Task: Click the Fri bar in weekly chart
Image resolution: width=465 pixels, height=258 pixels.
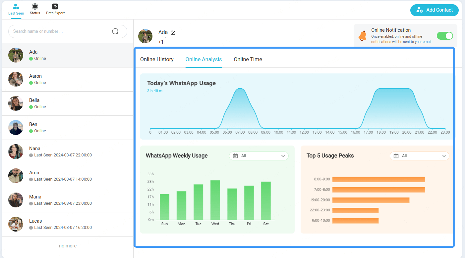Action: click(249, 203)
